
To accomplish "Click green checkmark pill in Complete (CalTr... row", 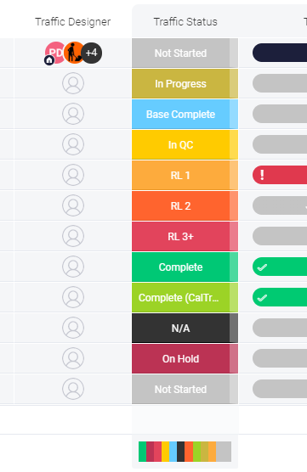I will coord(280,297).
